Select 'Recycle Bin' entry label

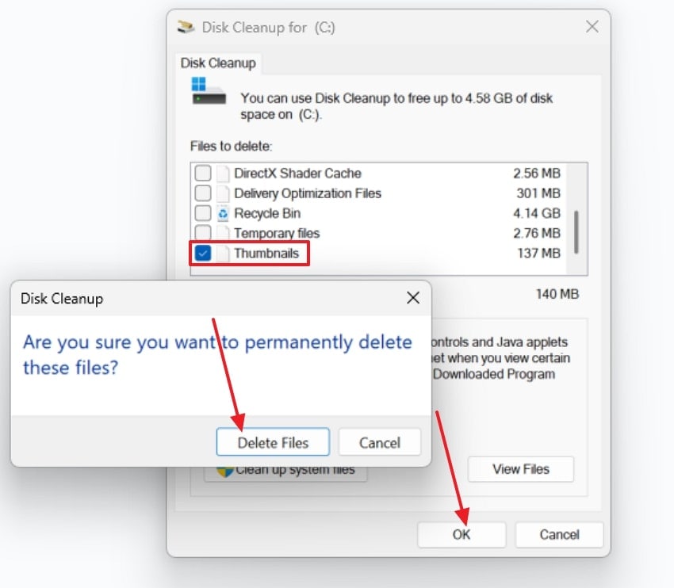(267, 213)
